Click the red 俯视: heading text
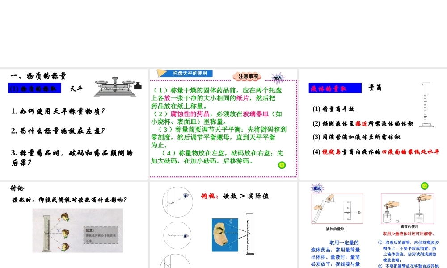The image size is (447, 268). (x=210, y=196)
